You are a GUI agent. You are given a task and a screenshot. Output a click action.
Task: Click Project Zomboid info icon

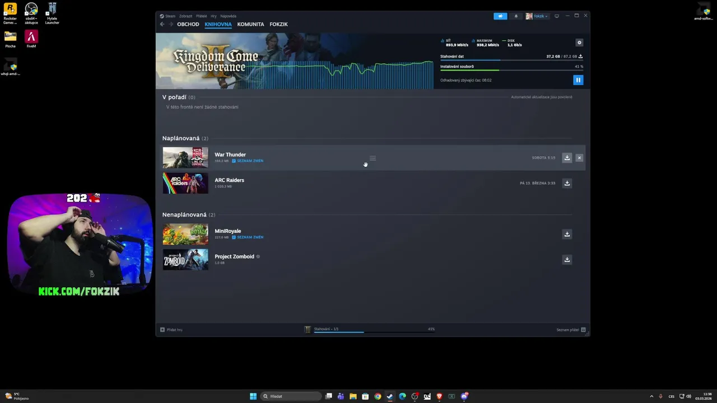258,256
